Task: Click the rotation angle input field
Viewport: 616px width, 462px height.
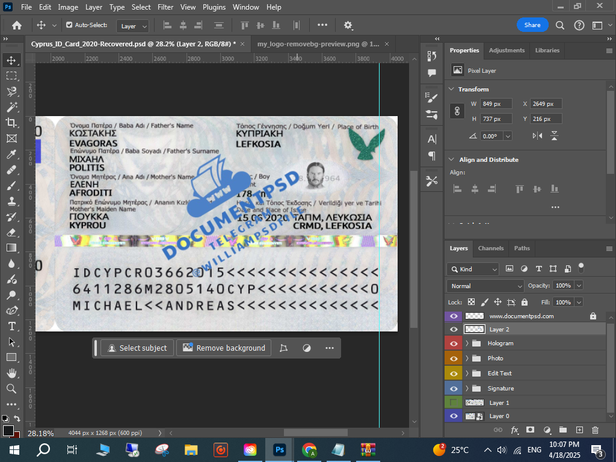Action: pos(492,137)
